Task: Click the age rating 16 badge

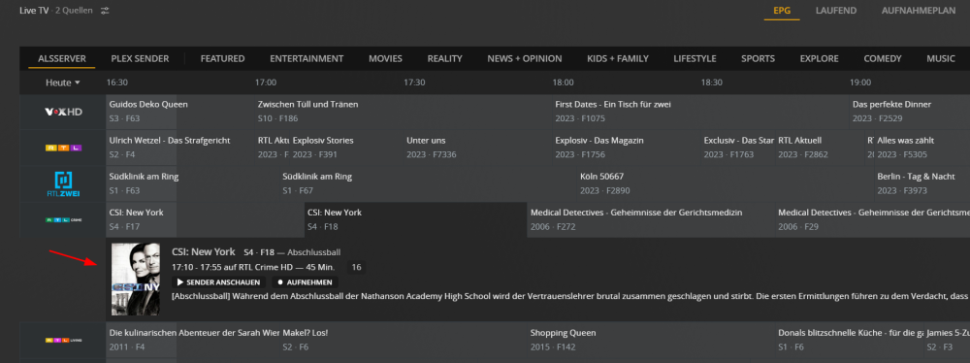Action: [x=356, y=267]
